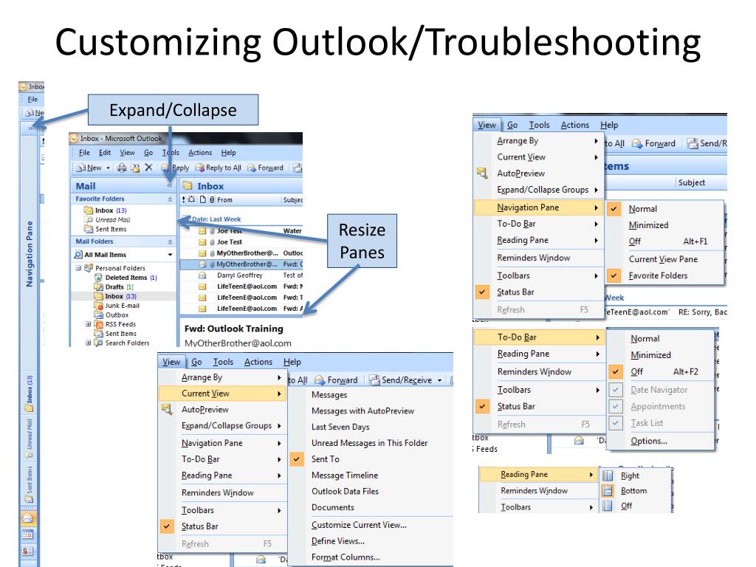The image size is (756, 567).
Task: Click the Delete X icon in toolbar
Action: click(148, 168)
